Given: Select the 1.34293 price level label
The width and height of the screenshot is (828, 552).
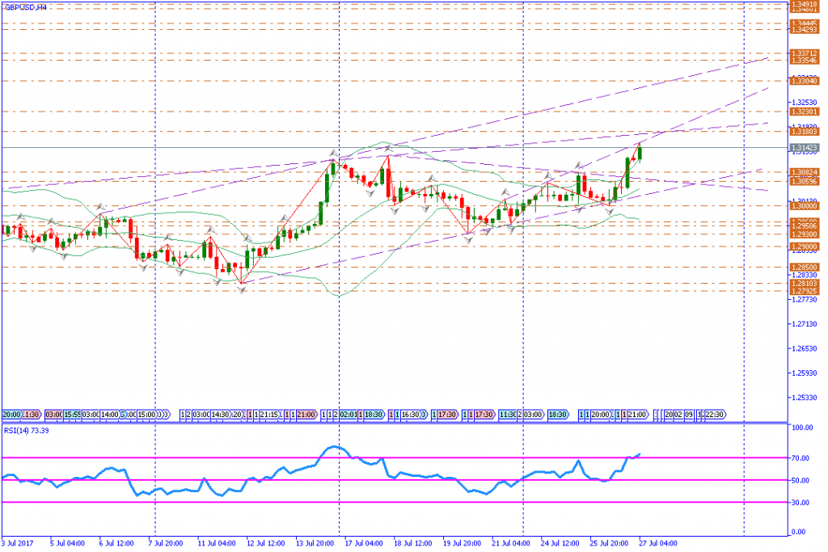Looking at the screenshot, I should point(805,30).
